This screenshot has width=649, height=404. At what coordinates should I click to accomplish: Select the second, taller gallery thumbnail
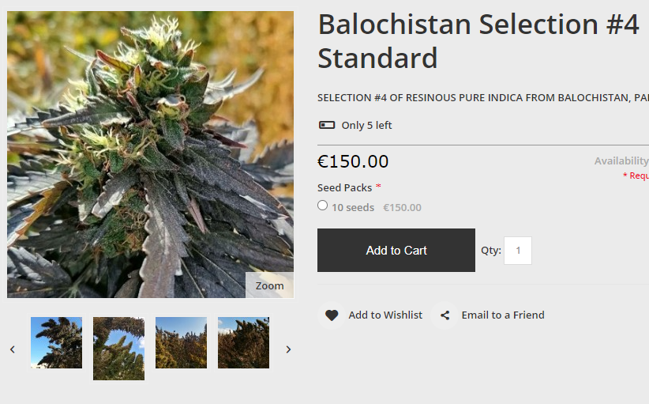coord(118,349)
